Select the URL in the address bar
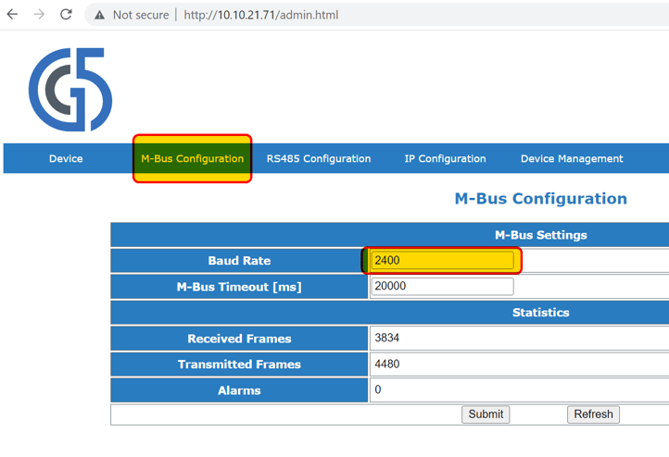 point(260,15)
